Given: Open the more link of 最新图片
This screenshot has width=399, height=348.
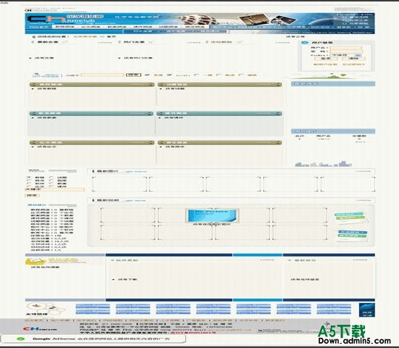Looking at the screenshot, I should pos(363,171).
